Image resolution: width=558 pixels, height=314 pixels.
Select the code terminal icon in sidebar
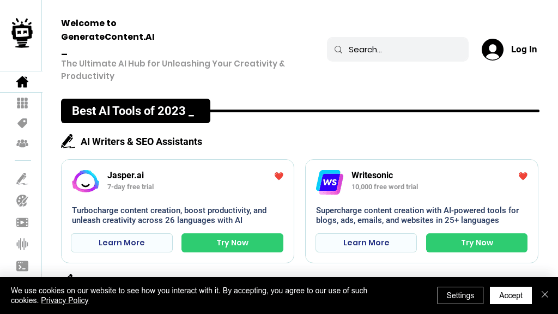[22, 266]
